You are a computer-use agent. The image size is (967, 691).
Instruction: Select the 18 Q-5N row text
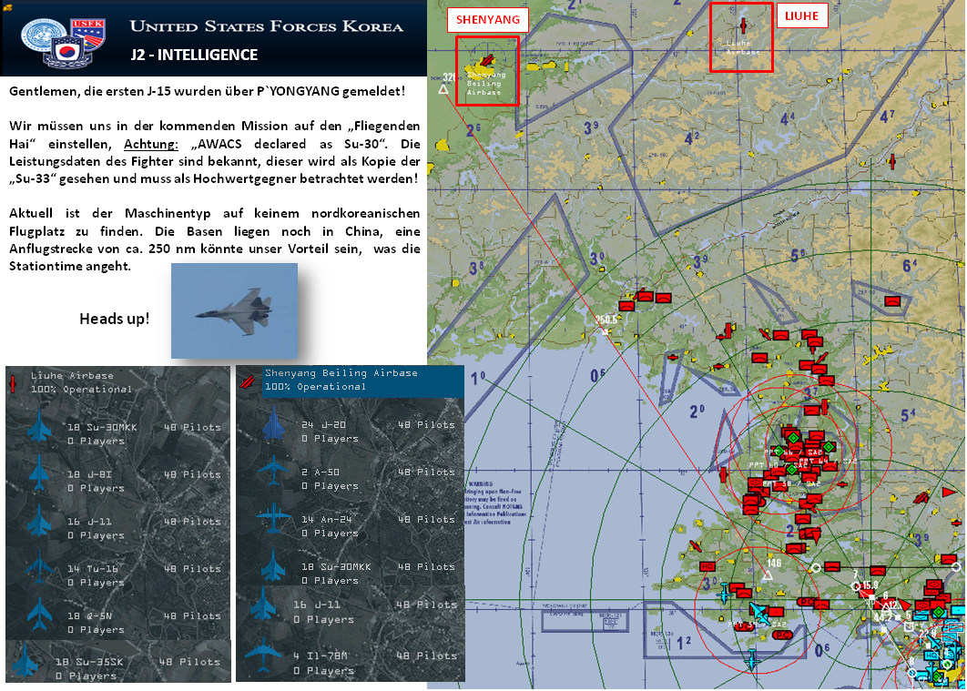click(x=89, y=615)
